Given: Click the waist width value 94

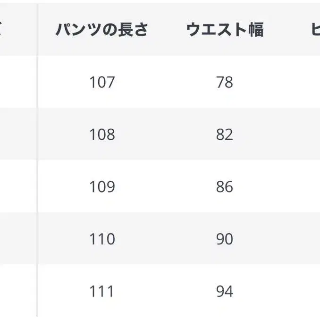Looking at the screenshot, I should 225,291.
